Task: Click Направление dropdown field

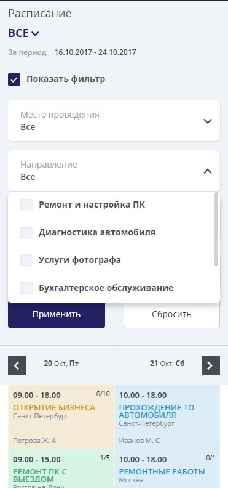Action: [114, 171]
